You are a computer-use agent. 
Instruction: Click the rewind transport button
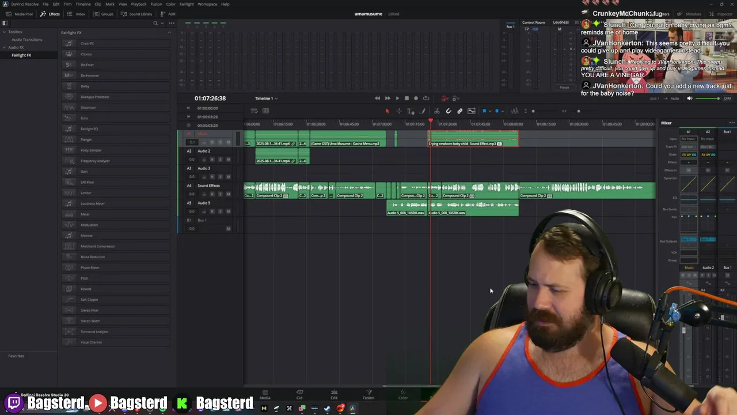pyautogui.click(x=377, y=98)
